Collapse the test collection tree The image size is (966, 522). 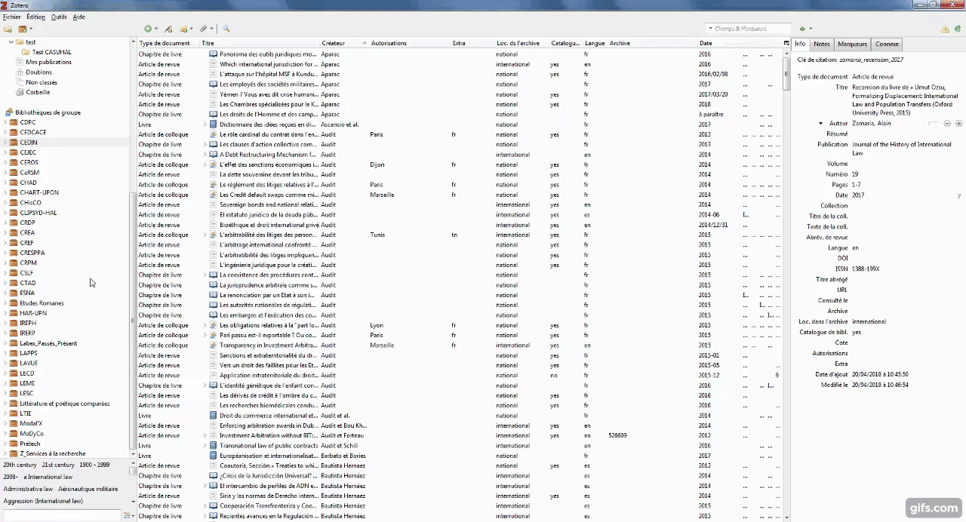point(11,42)
